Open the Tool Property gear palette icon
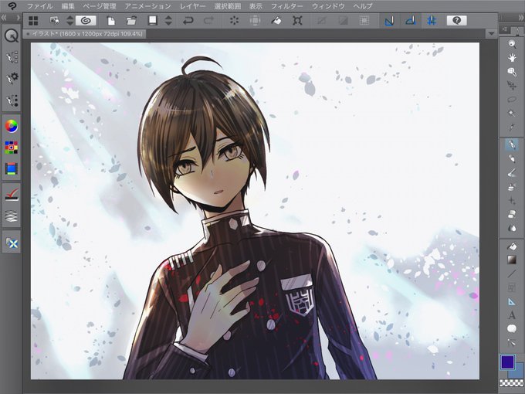 point(12,78)
